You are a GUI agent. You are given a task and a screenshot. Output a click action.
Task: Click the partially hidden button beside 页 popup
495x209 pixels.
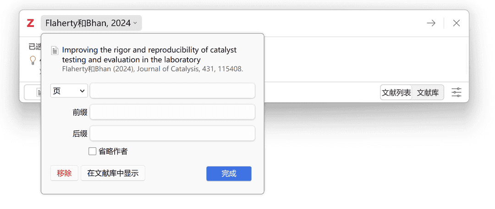click(x=32, y=92)
